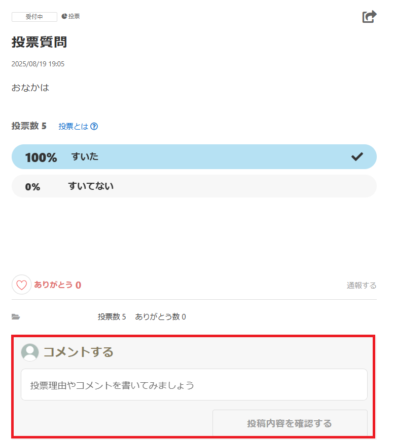Click the share arrow icon
This screenshot has height=440, width=394.
369,17
